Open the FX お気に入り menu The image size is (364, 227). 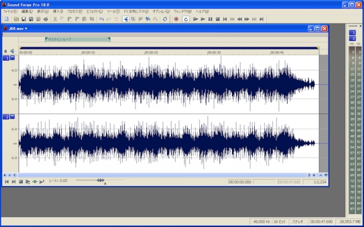click(x=136, y=11)
